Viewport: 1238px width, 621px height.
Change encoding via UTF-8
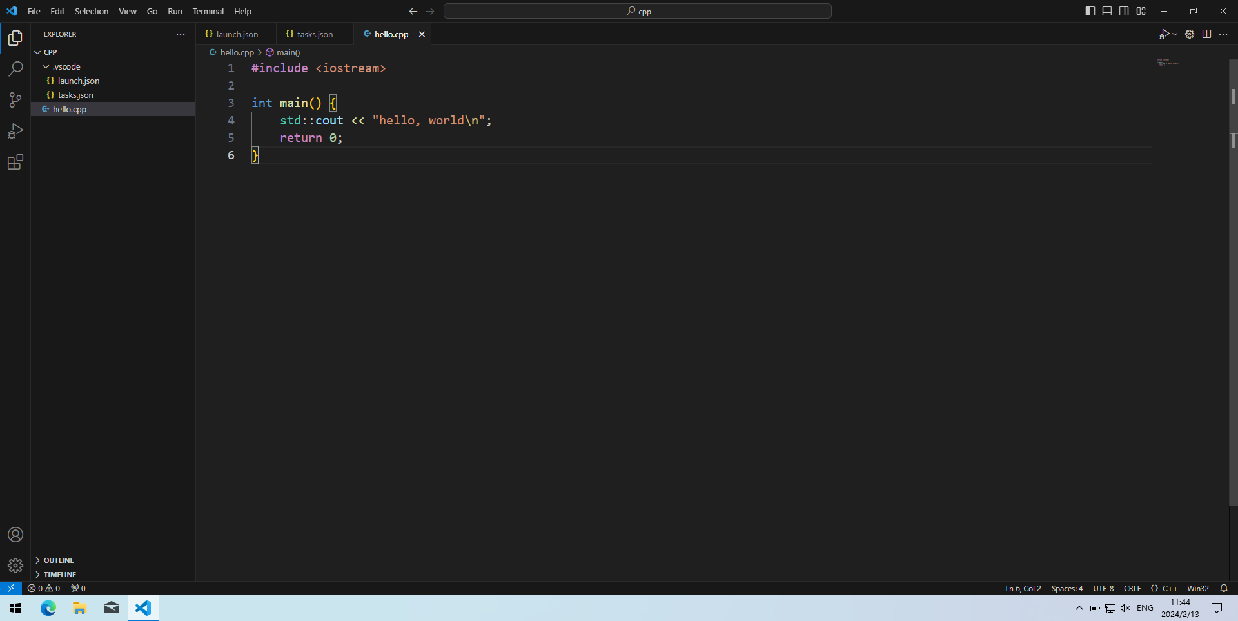1103,588
